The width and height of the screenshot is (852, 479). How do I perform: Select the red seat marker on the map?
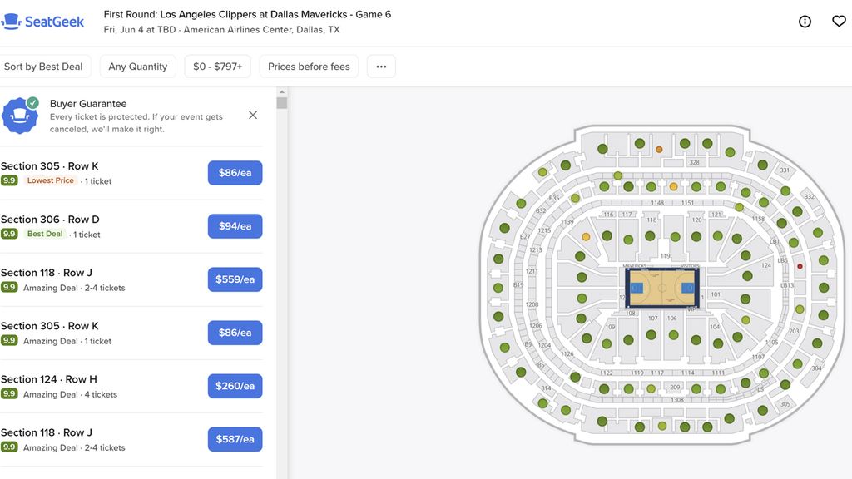point(800,266)
